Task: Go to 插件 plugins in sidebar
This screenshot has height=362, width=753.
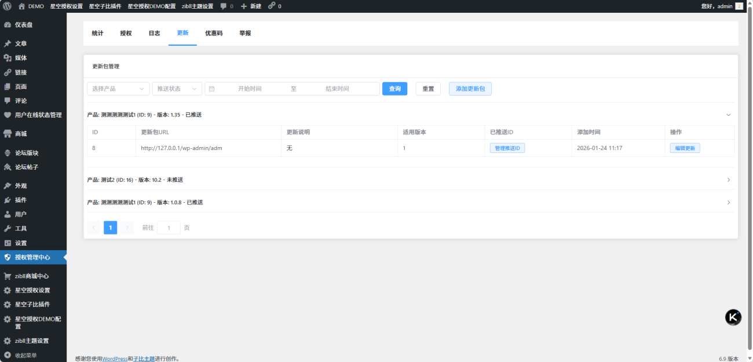Action: (x=21, y=200)
